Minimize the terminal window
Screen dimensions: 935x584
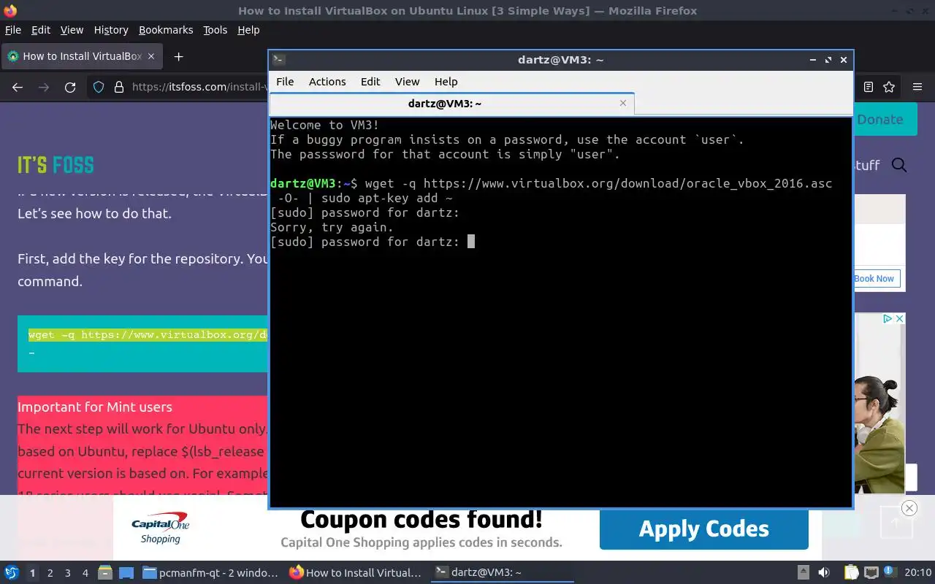(x=813, y=60)
